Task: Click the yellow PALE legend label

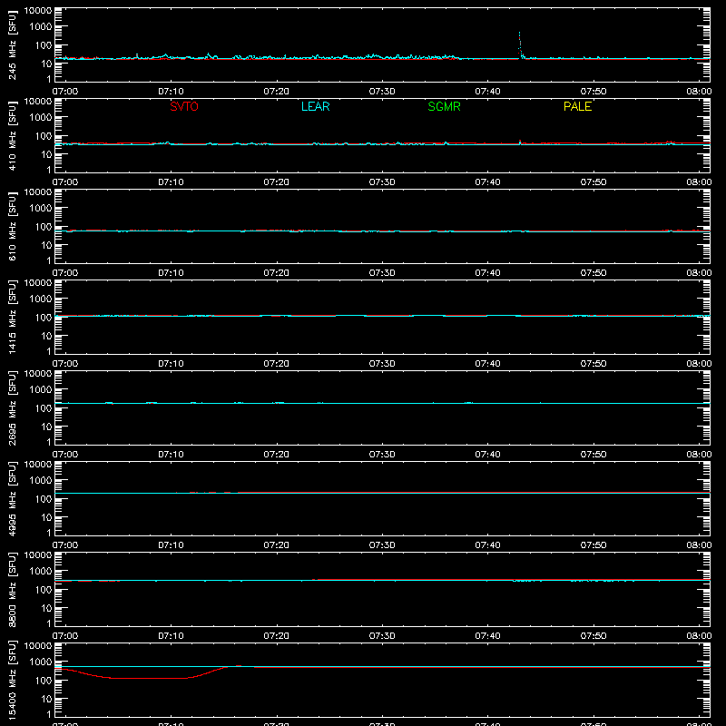Action: point(577,106)
